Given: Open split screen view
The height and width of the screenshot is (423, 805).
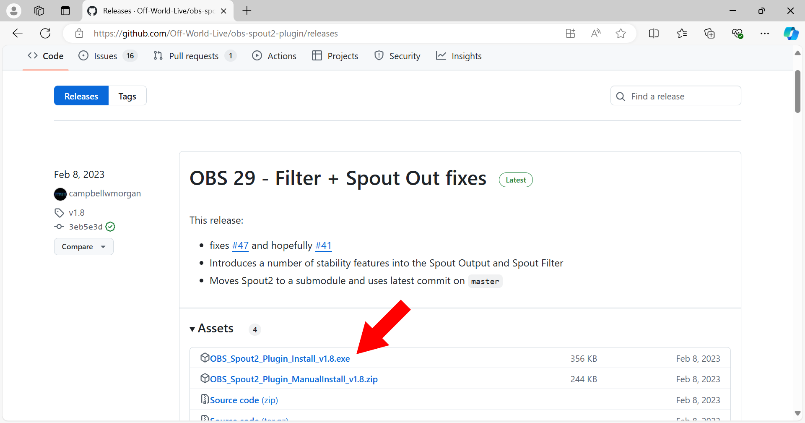Looking at the screenshot, I should click(x=654, y=34).
